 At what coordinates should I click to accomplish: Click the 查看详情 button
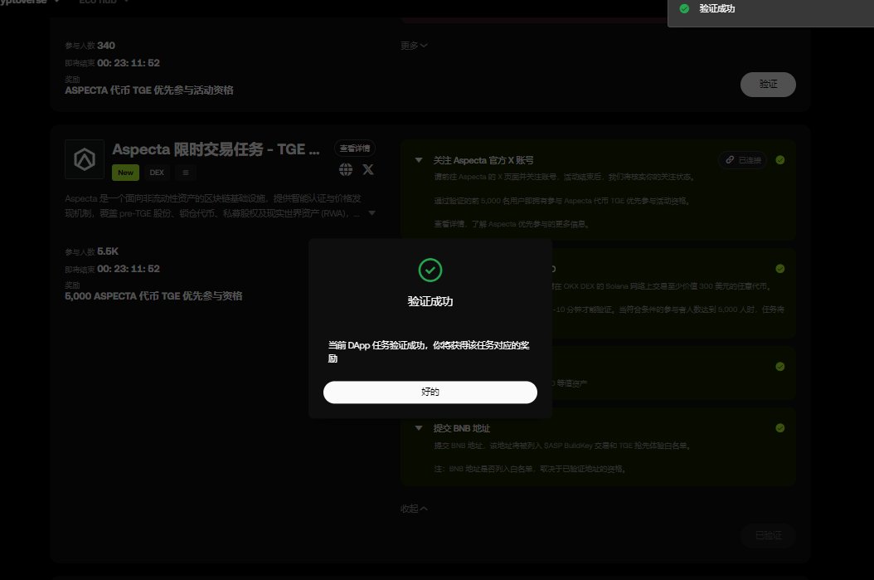click(x=355, y=149)
